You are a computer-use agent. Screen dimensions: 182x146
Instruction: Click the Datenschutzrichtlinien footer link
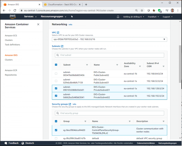pyautogui.click(x=146, y=143)
